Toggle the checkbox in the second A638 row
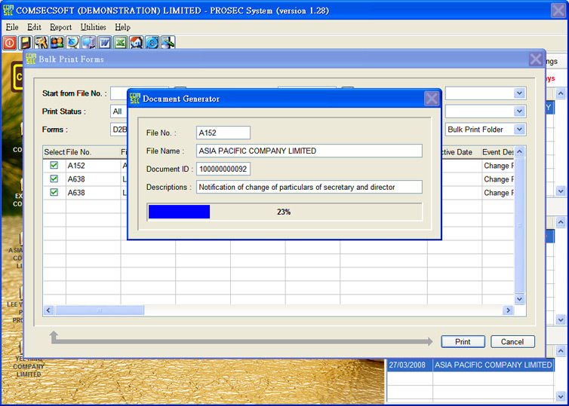569x406 pixels. [54, 193]
